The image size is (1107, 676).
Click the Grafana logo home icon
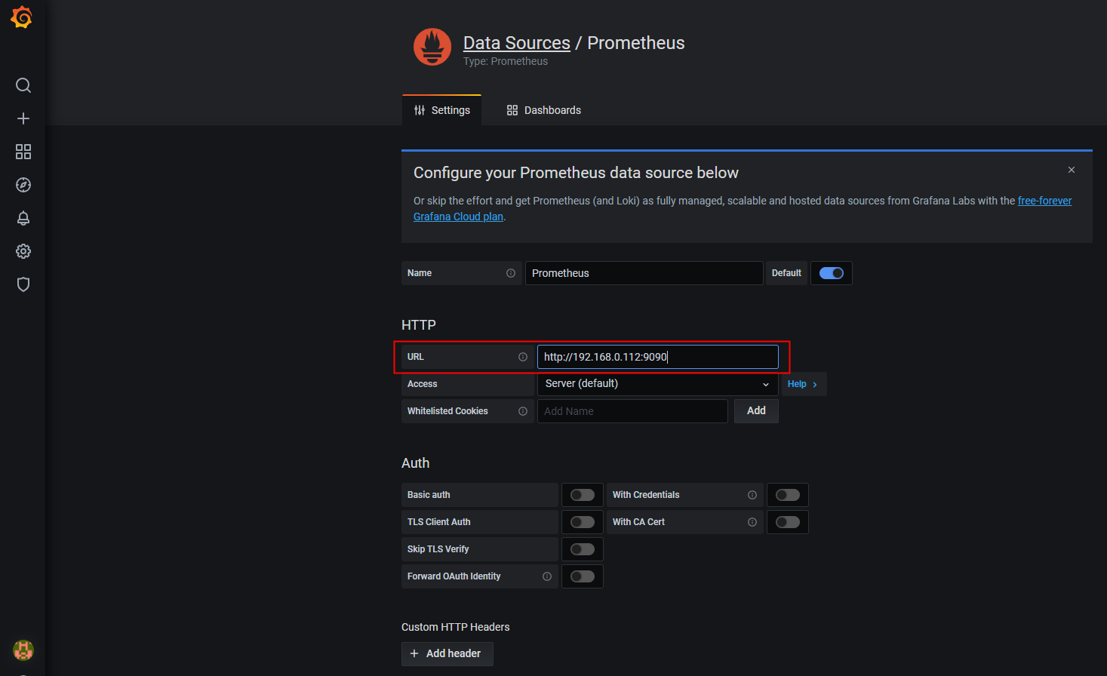(x=22, y=17)
